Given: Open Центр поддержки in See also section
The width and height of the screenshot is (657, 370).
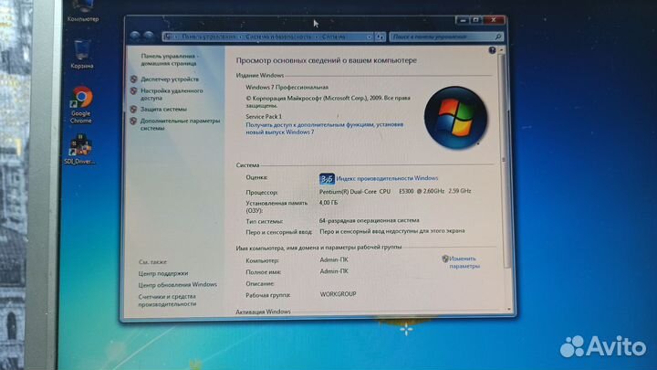Looking at the screenshot, I should pos(162,273).
